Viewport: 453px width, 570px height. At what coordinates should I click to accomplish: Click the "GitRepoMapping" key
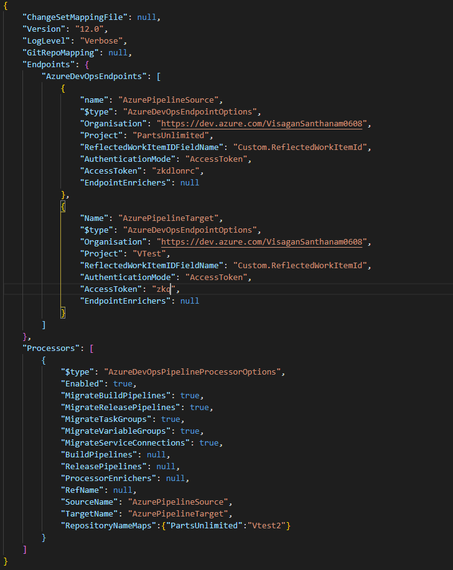61,53
